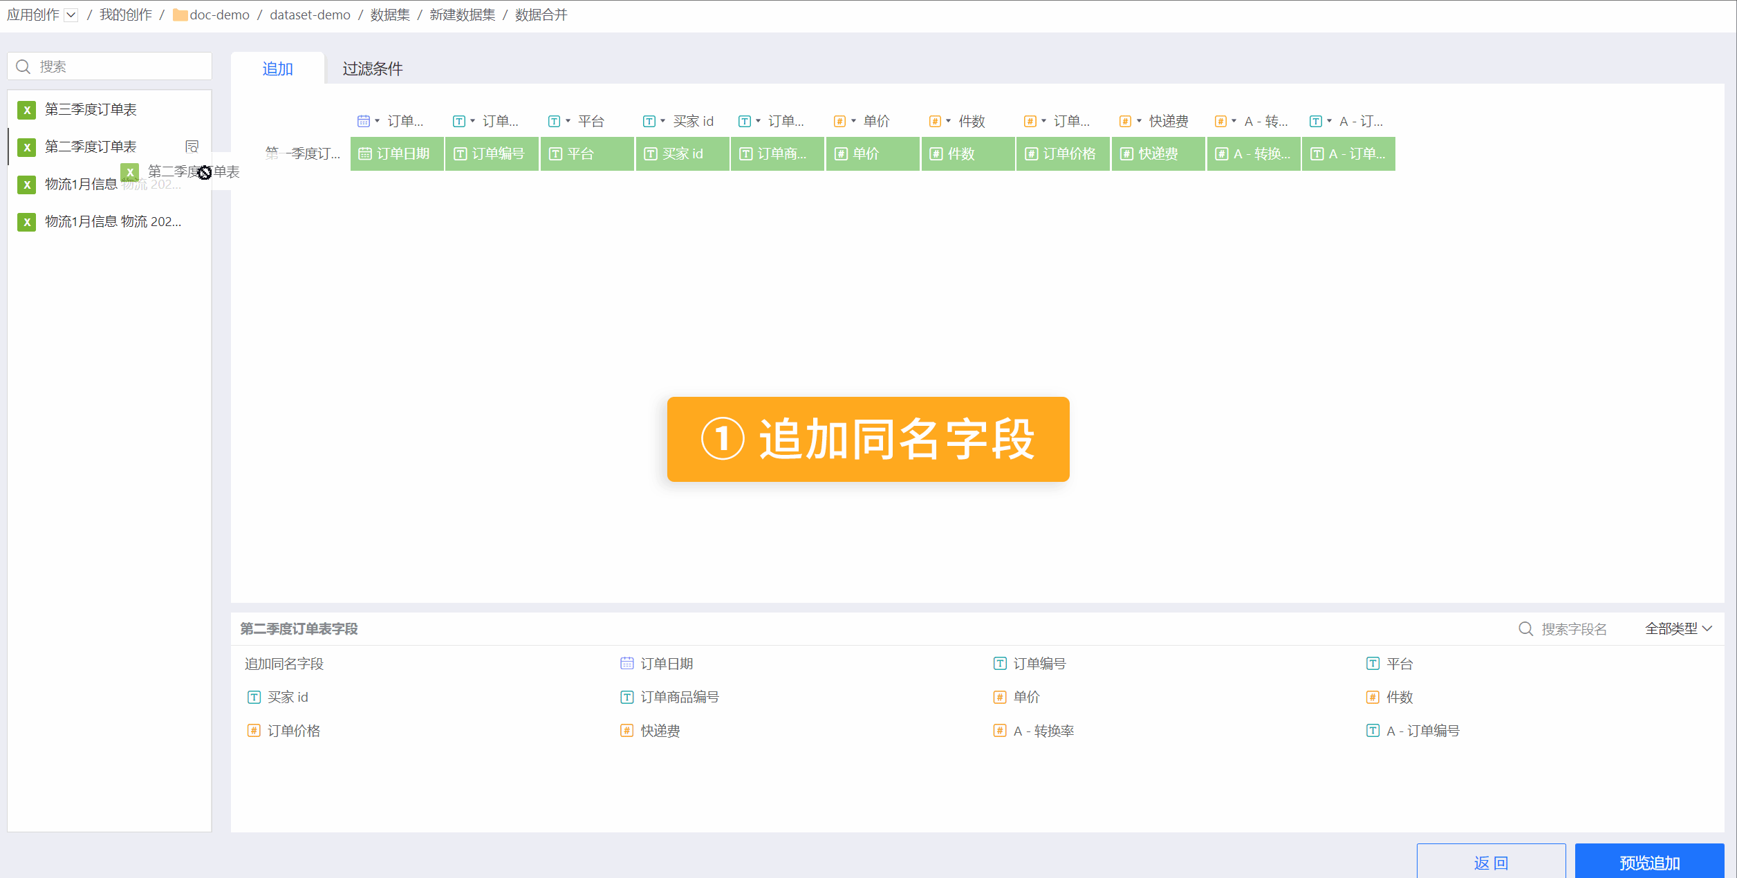The image size is (1737, 878).
Task: Select the green 订单编号 field block
Action: pyautogui.click(x=492, y=154)
